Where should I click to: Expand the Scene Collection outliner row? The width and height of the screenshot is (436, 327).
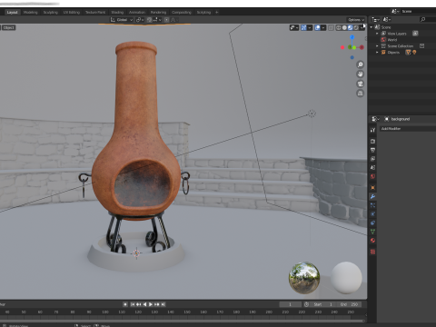pyautogui.click(x=377, y=46)
